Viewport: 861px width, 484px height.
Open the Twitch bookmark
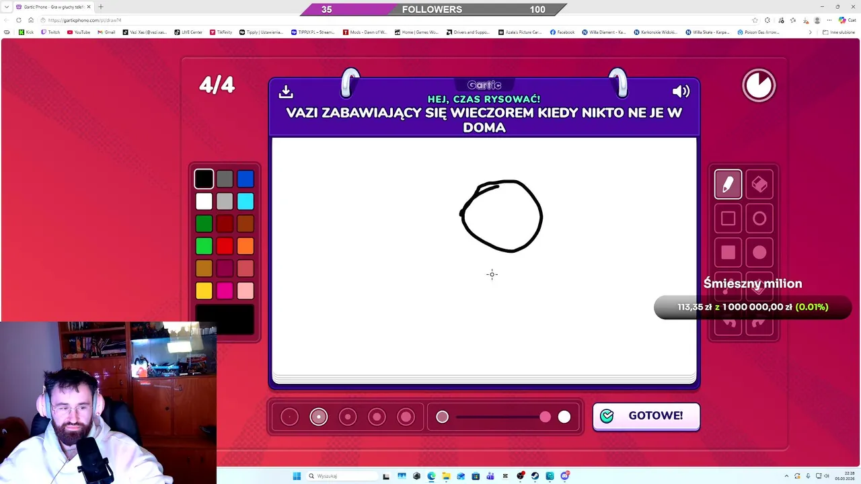(50, 32)
